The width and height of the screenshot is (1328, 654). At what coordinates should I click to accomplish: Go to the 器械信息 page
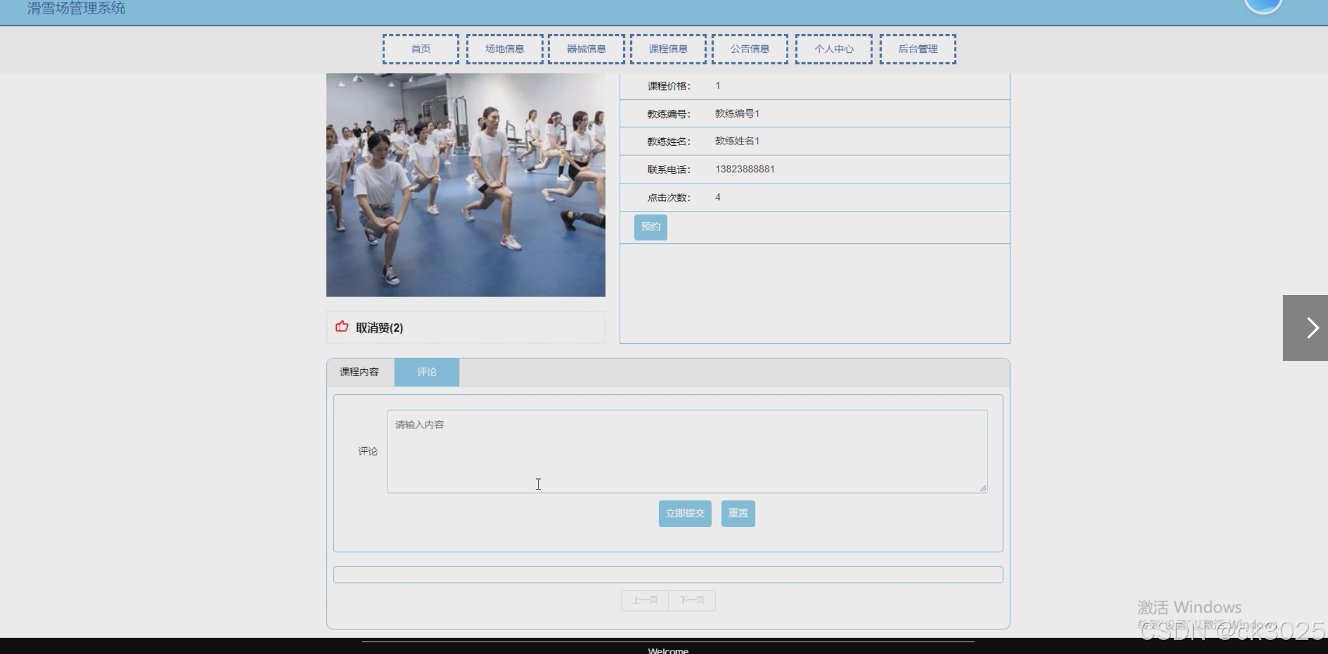tap(586, 49)
